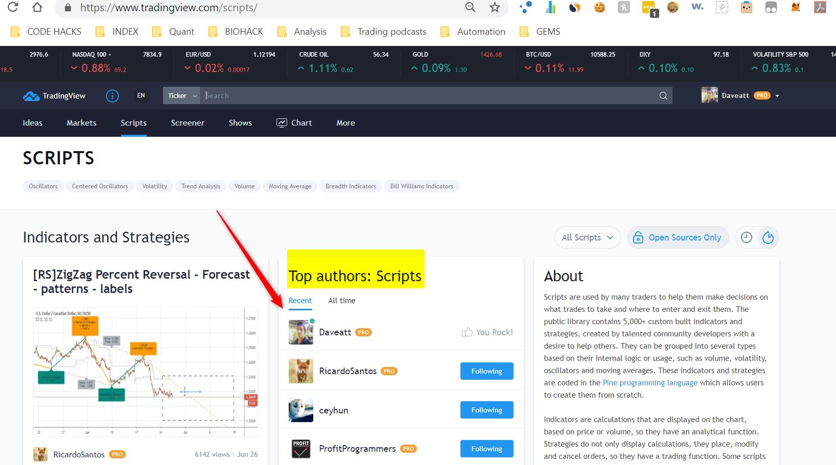Screen dimensions: 836x465
Task: Open the Automation bookmark folder
Action: coord(473,32)
